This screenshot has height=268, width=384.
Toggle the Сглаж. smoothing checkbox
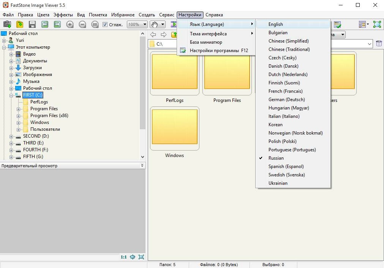pyautogui.click(x=105, y=24)
